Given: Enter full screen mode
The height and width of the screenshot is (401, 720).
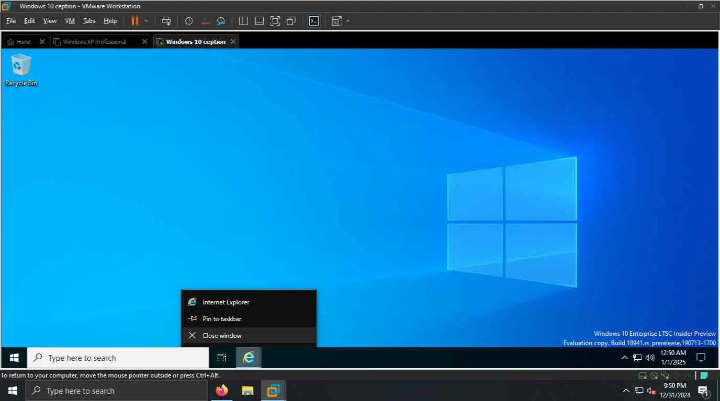Looking at the screenshot, I should click(x=275, y=21).
